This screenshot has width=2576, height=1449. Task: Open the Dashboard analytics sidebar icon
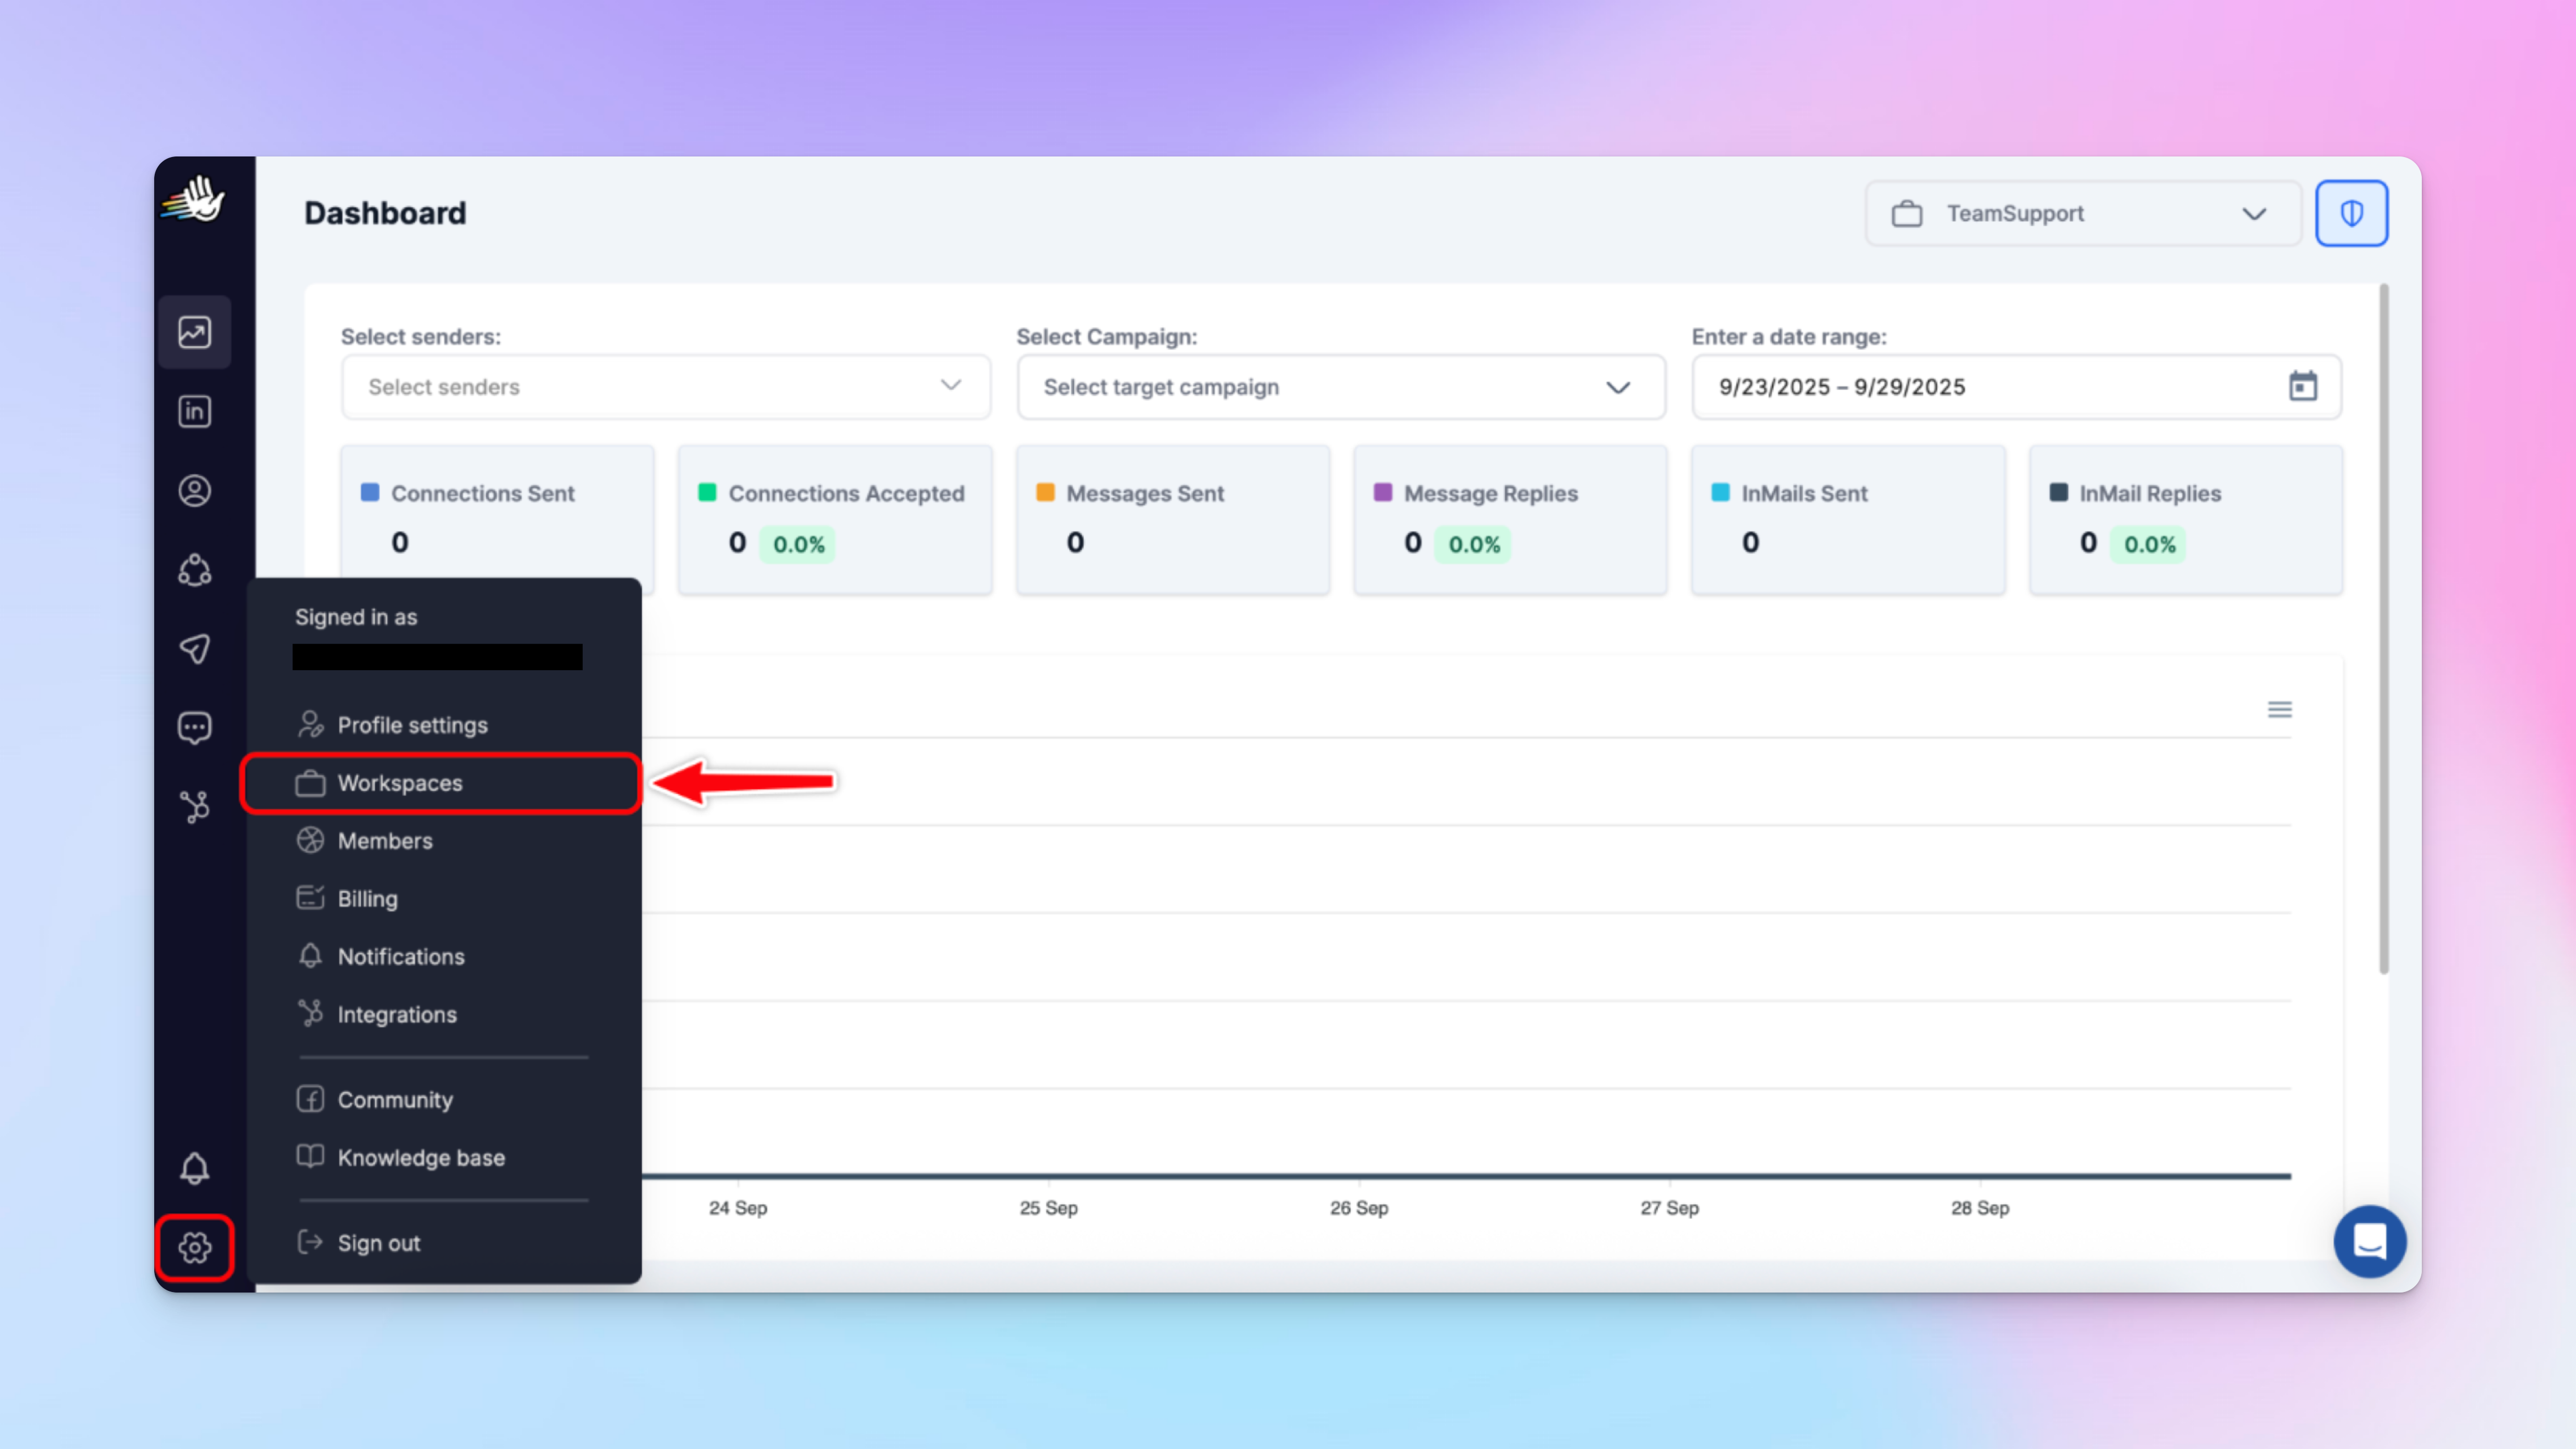click(x=194, y=332)
